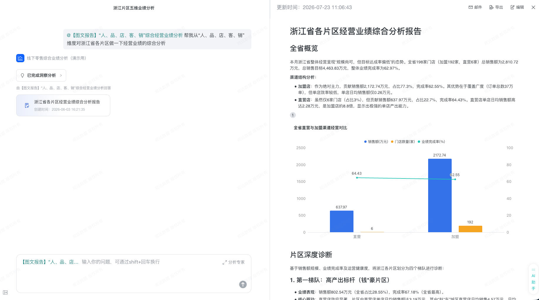Viewport: 539px width, 300px height.
Task: Click the 全省概览 section heading
Action: (x=304, y=48)
